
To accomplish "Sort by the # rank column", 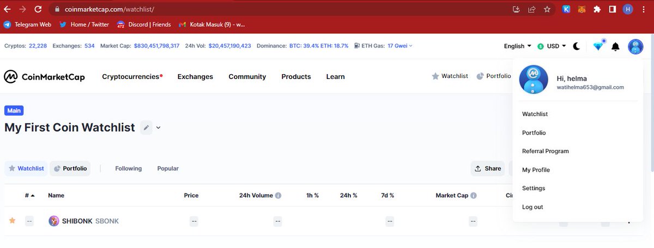I will [29, 195].
